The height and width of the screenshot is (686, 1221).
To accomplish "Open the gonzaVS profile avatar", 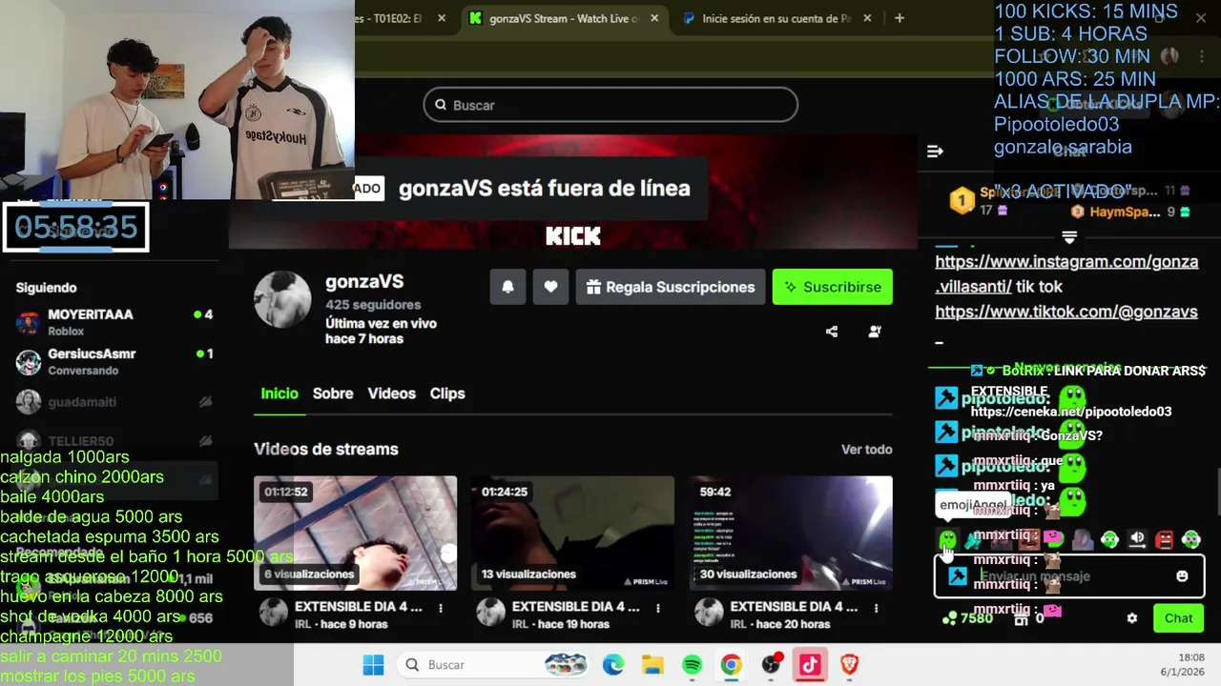I will (x=282, y=298).
